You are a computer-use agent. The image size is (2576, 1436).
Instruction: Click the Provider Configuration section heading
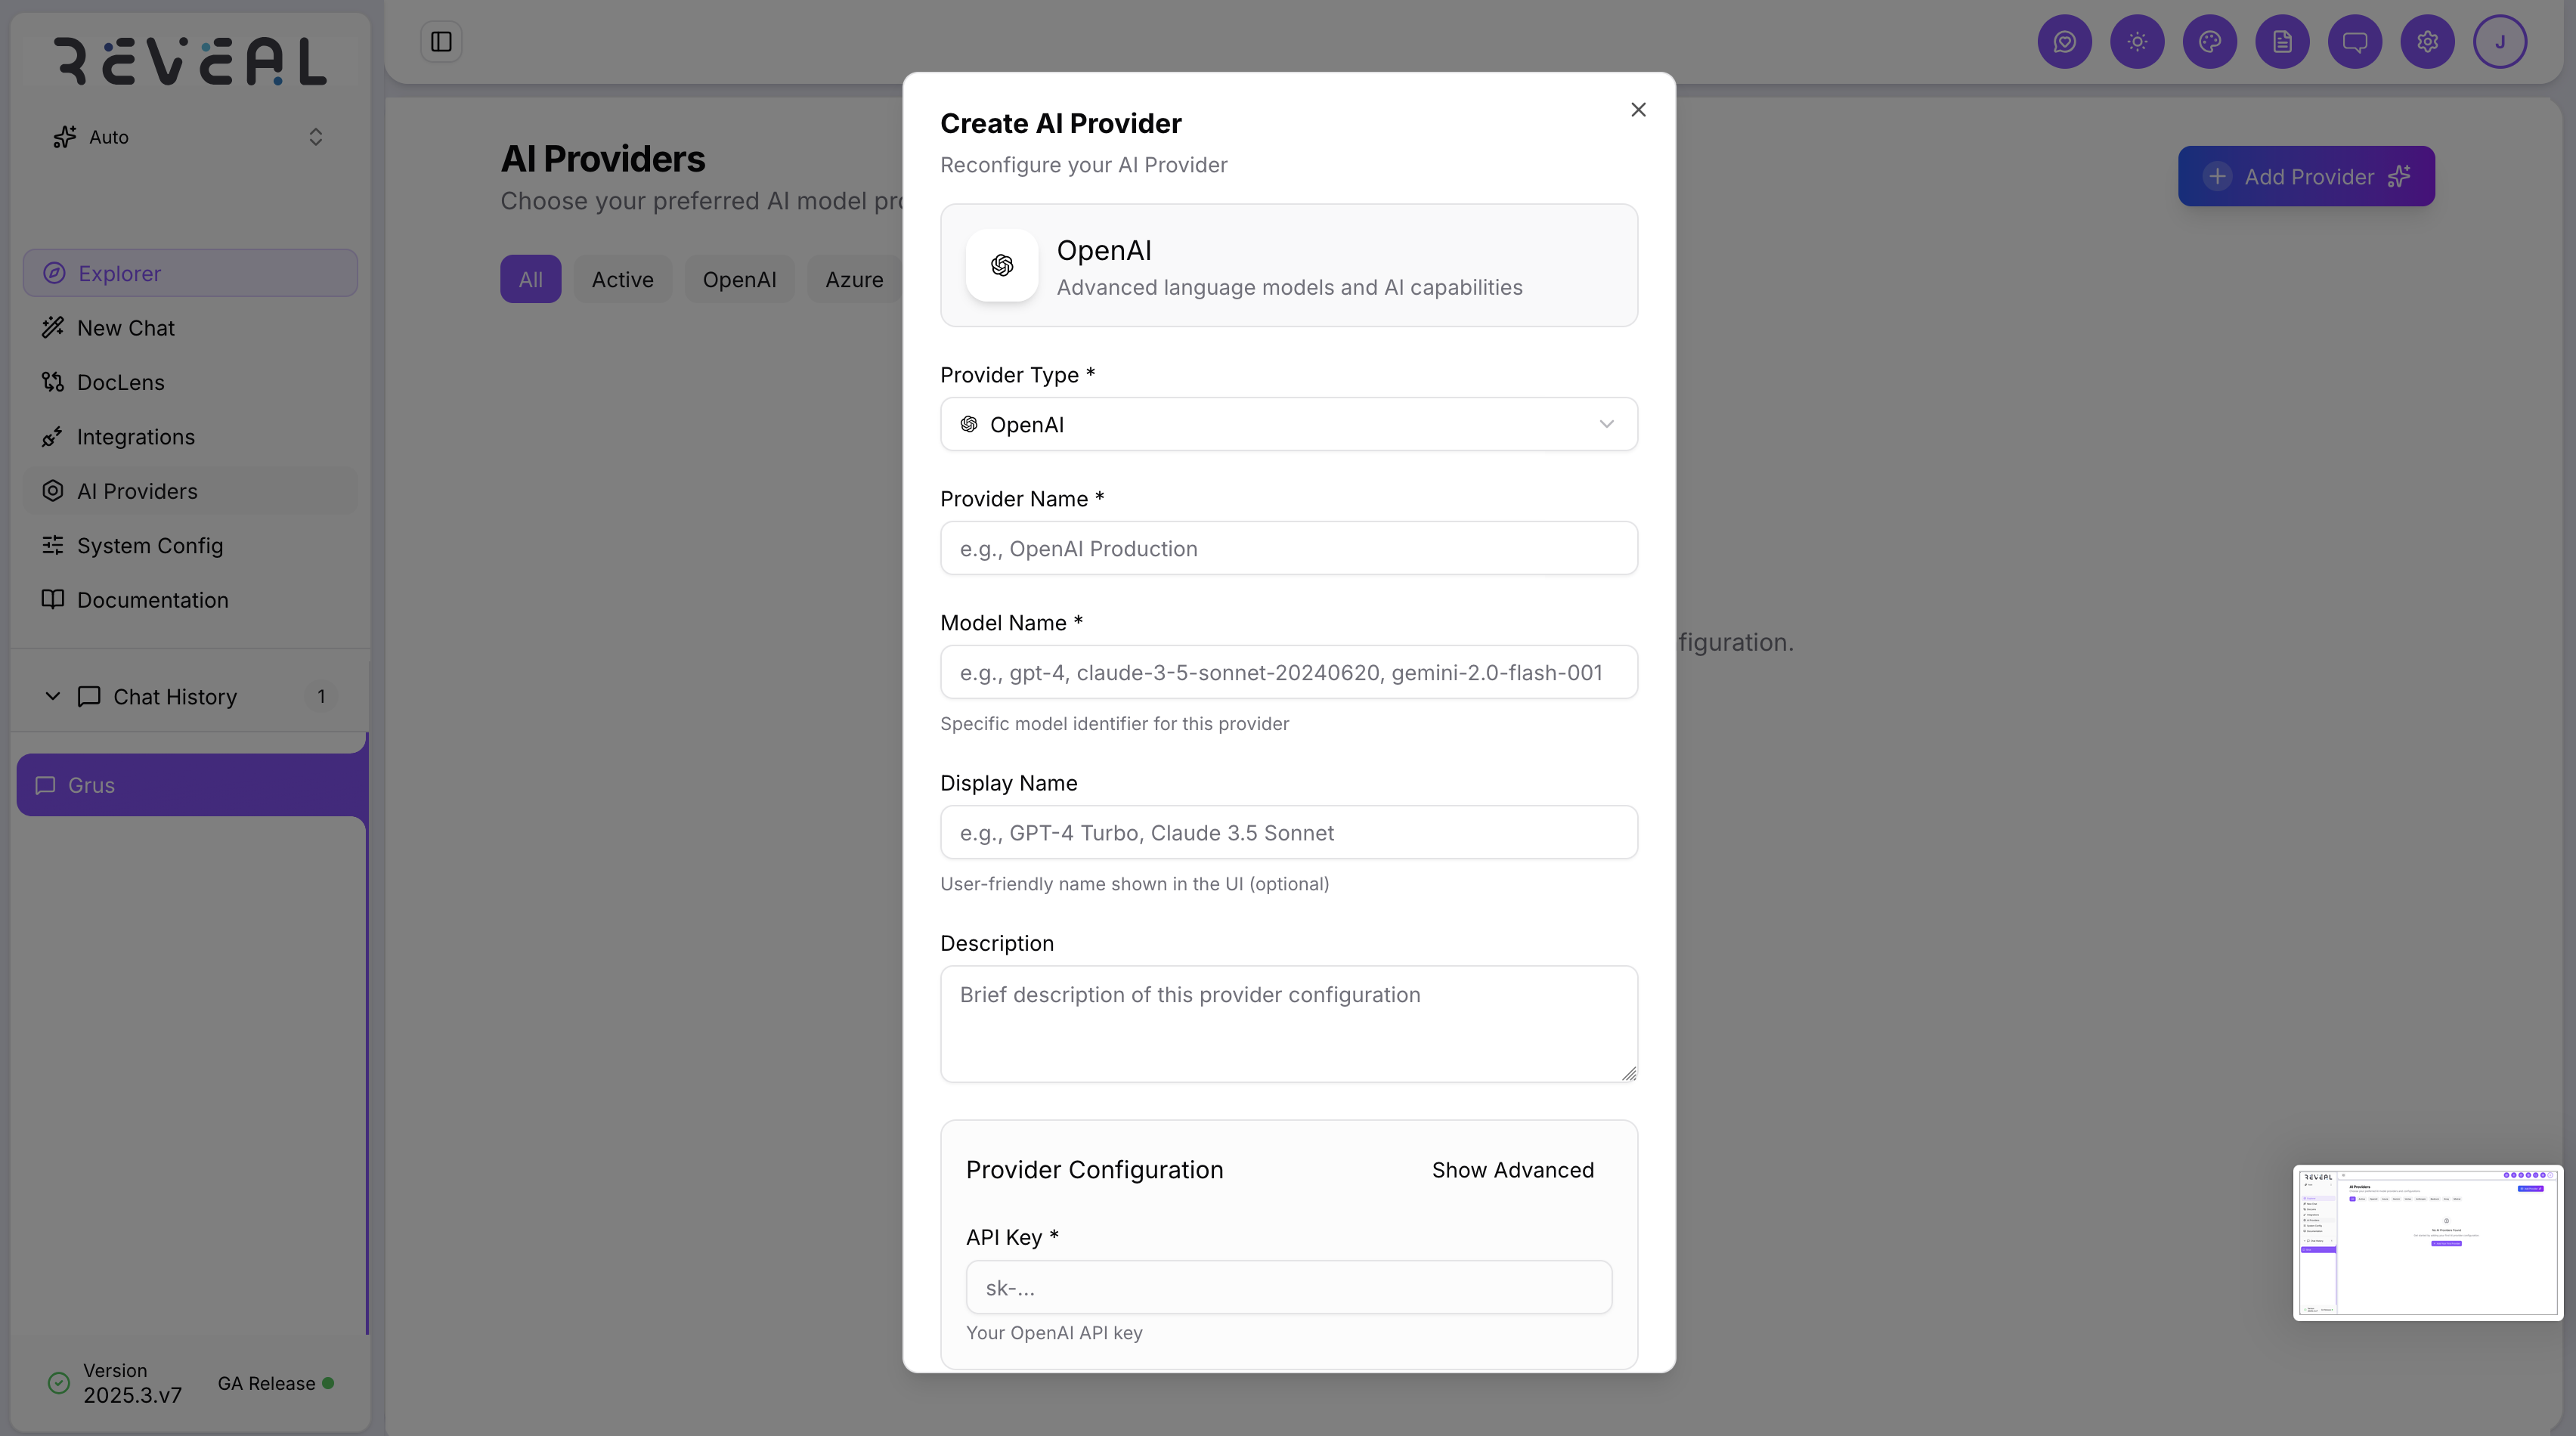pyautogui.click(x=1094, y=1170)
